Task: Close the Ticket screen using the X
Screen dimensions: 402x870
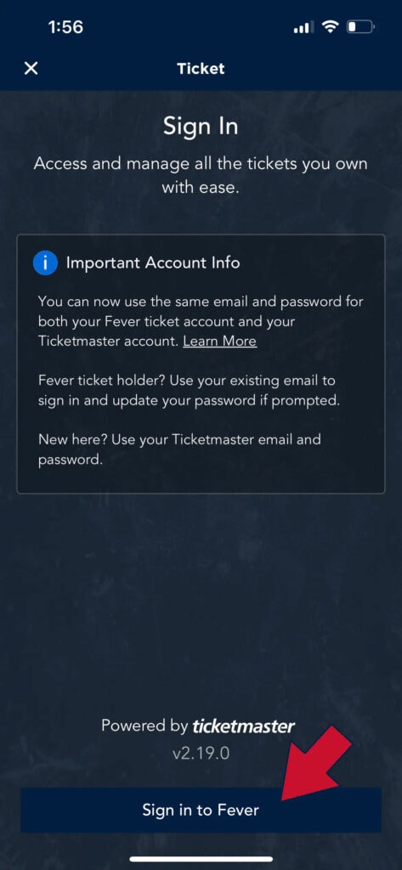Action: click(x=31, y=68)
